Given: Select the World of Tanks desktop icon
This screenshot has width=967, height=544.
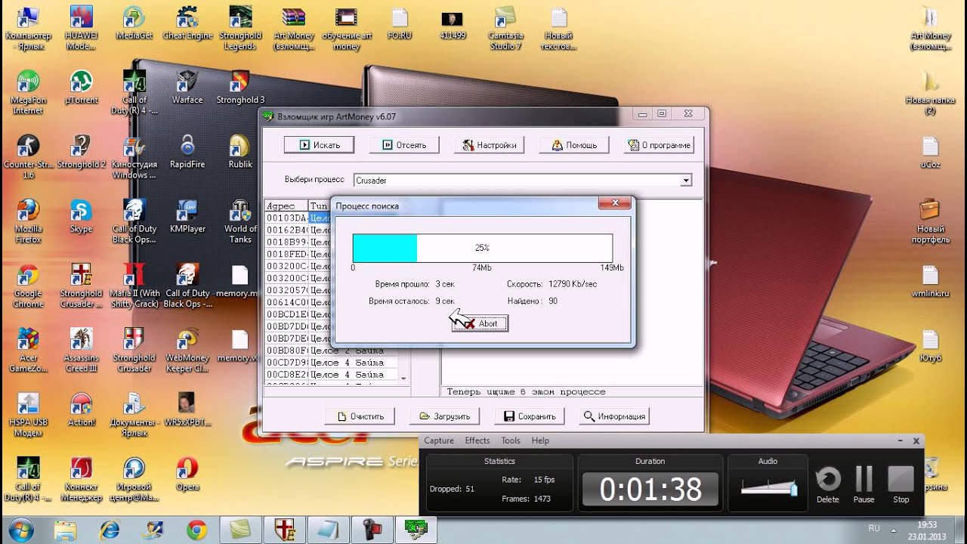Looking at the screenshot, I should pos(240,221).
